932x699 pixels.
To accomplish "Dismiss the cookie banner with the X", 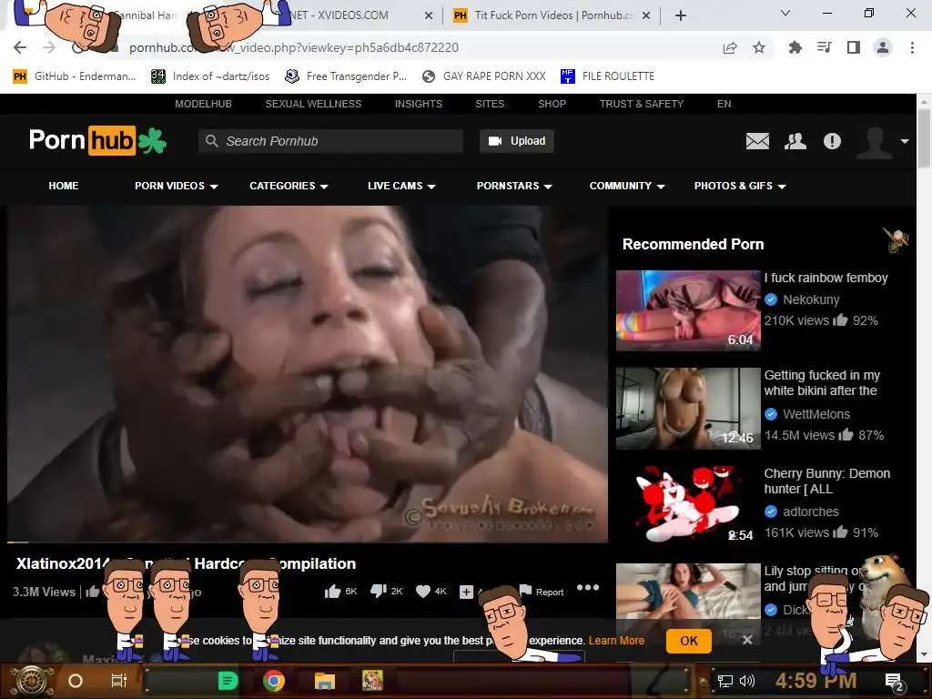I will (x=748, y=640).
